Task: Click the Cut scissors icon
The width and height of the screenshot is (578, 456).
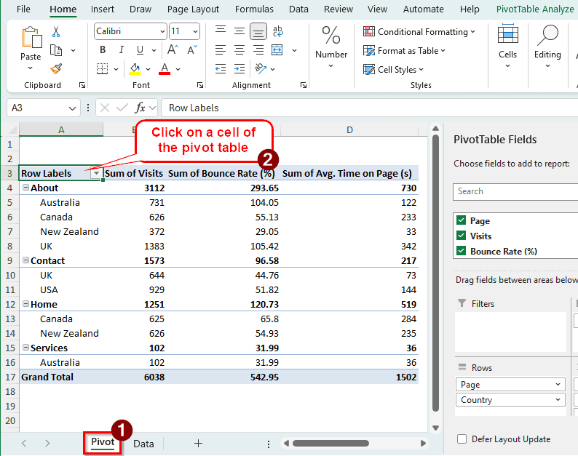Action: (x=56, y=32)
